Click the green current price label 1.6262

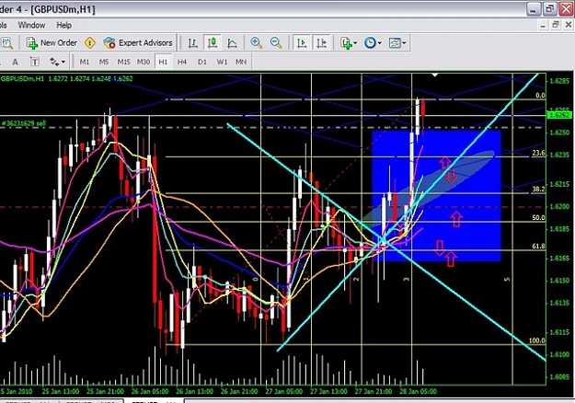click(558, 115)
